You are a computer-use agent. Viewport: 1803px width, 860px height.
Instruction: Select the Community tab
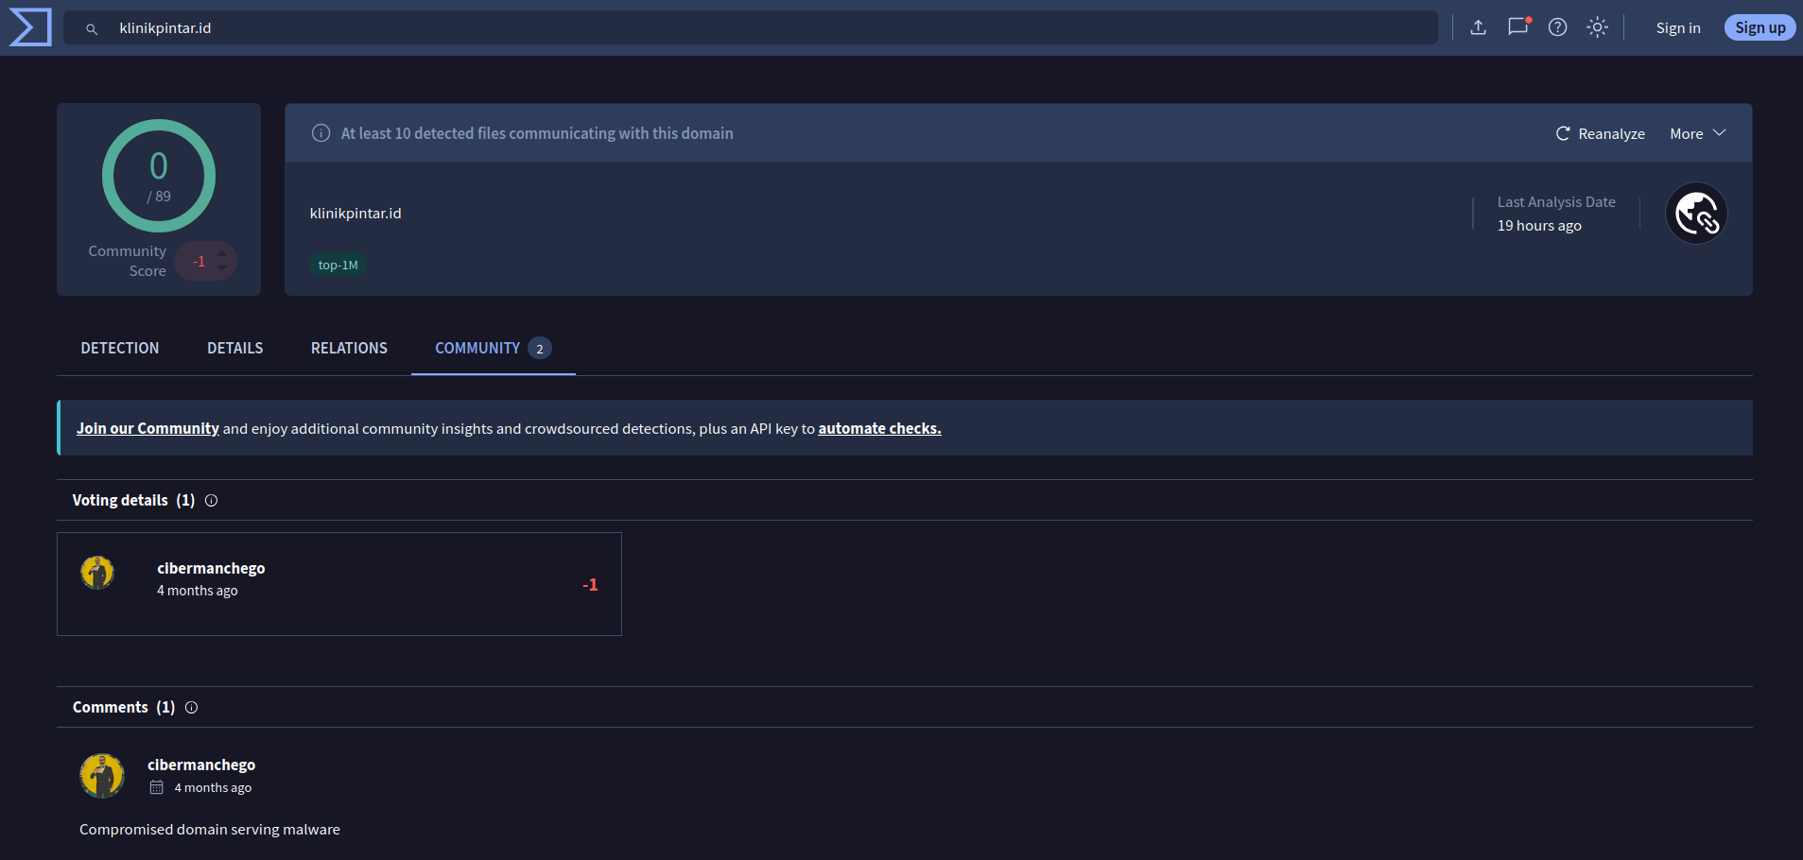[493, 348]
